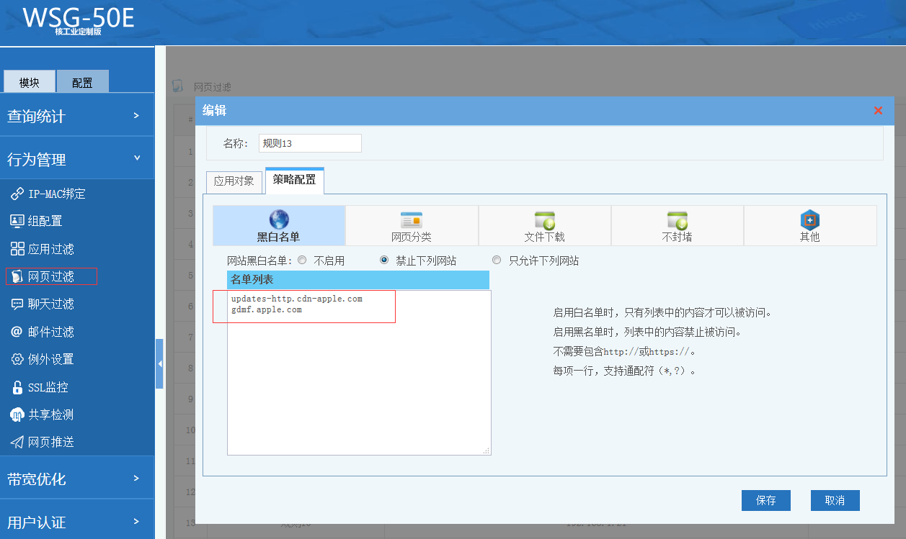This screenshot has height=539, width=906.
Task: Open the 黑白名单 globe icon section
Action: pyautogui.click(x=279, y=225)
